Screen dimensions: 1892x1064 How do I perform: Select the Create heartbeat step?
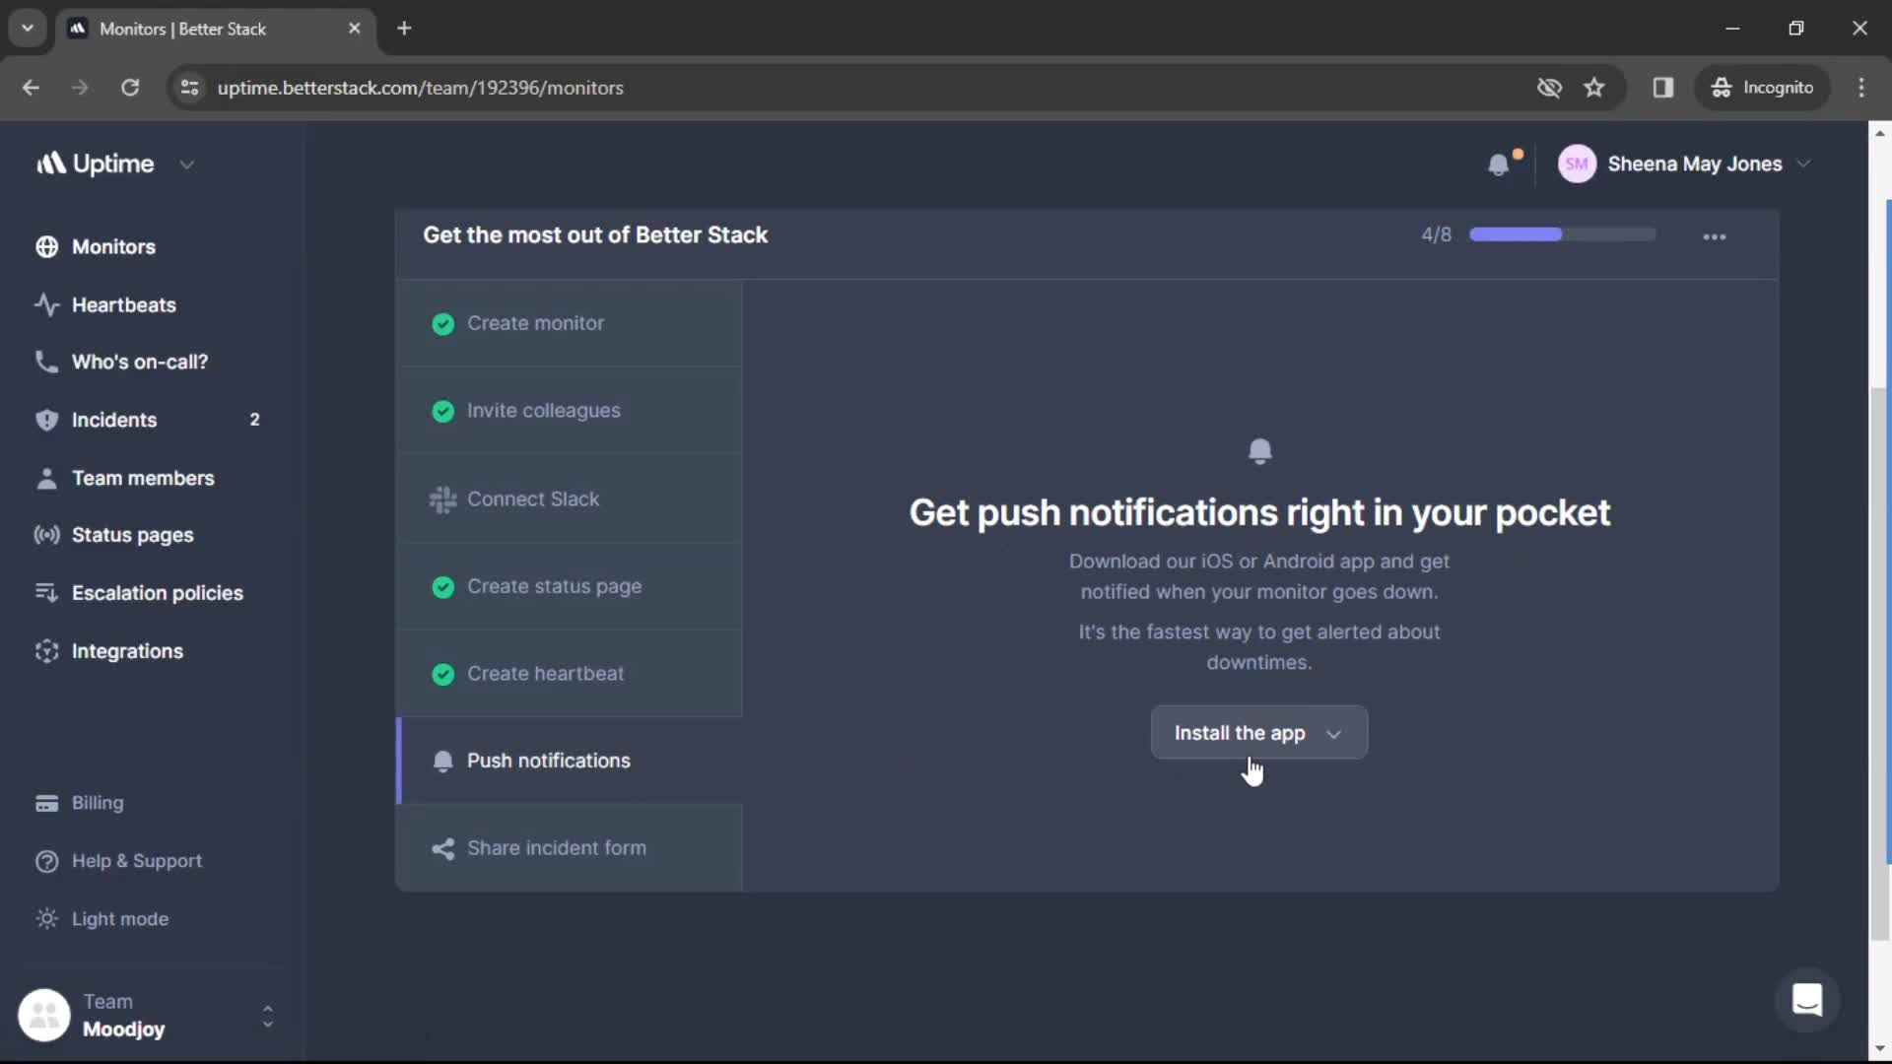pos(570,674)
